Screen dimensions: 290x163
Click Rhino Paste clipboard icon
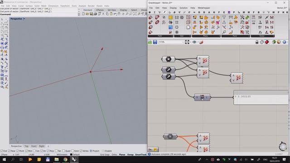111,14
